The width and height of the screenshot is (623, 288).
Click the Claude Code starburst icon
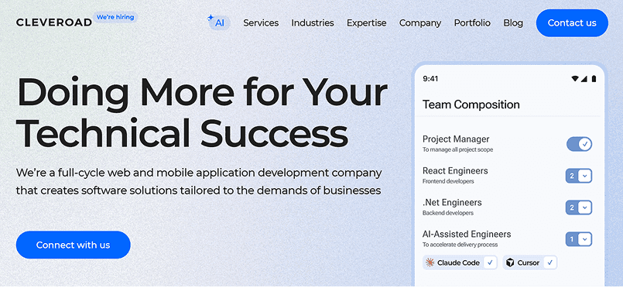430,262
